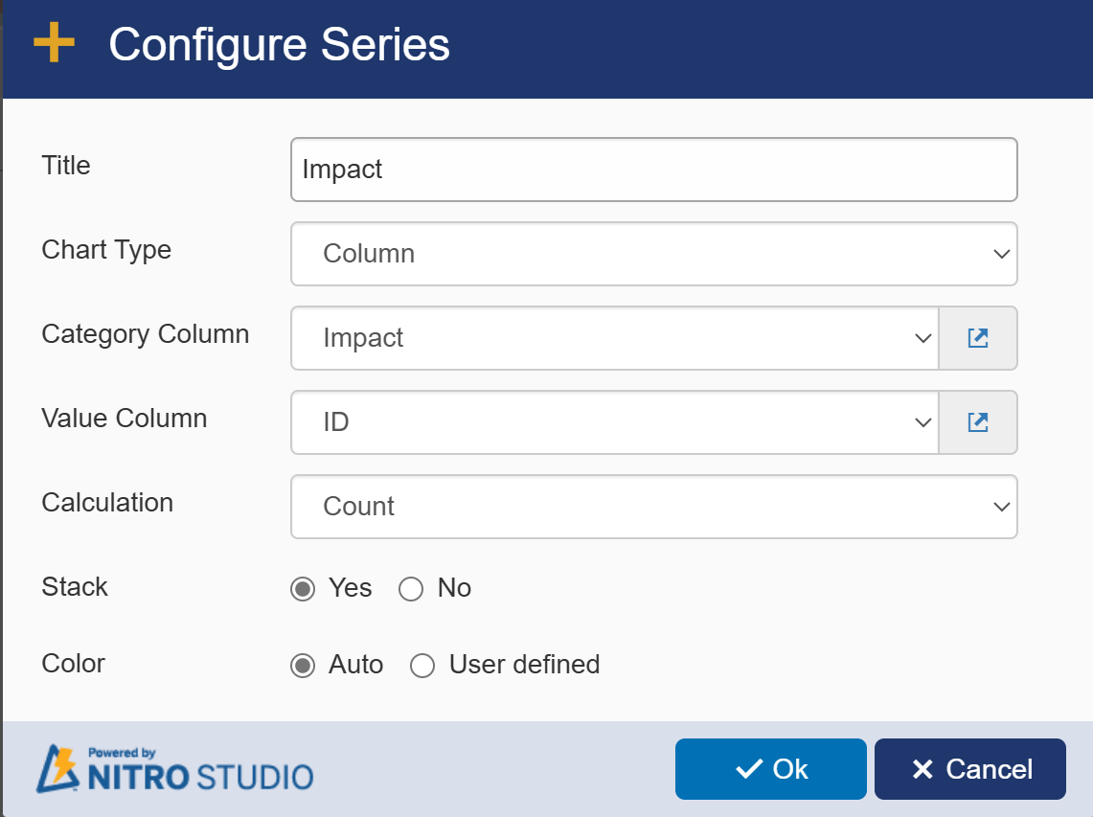
Task: Open column picker icon beside Category Column
Action: tap(978, 338)
